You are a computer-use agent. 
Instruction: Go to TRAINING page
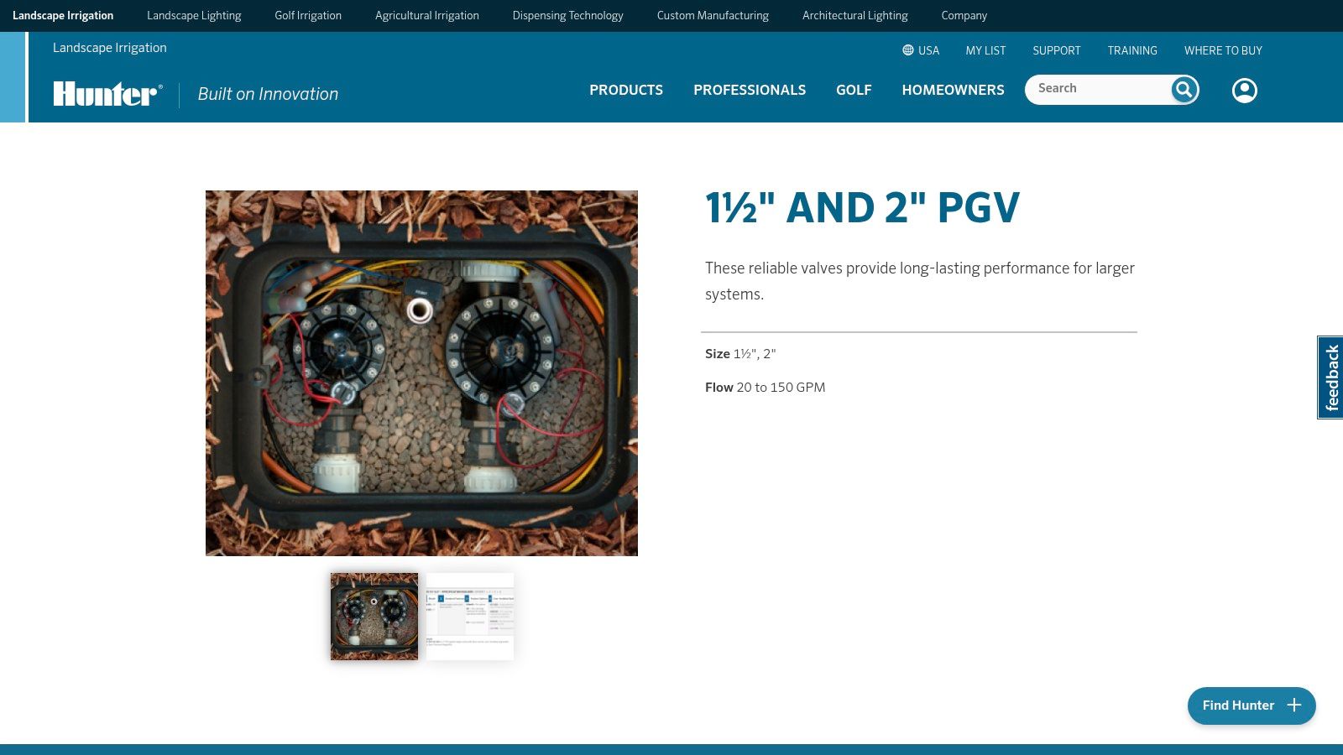point(1132,50)
